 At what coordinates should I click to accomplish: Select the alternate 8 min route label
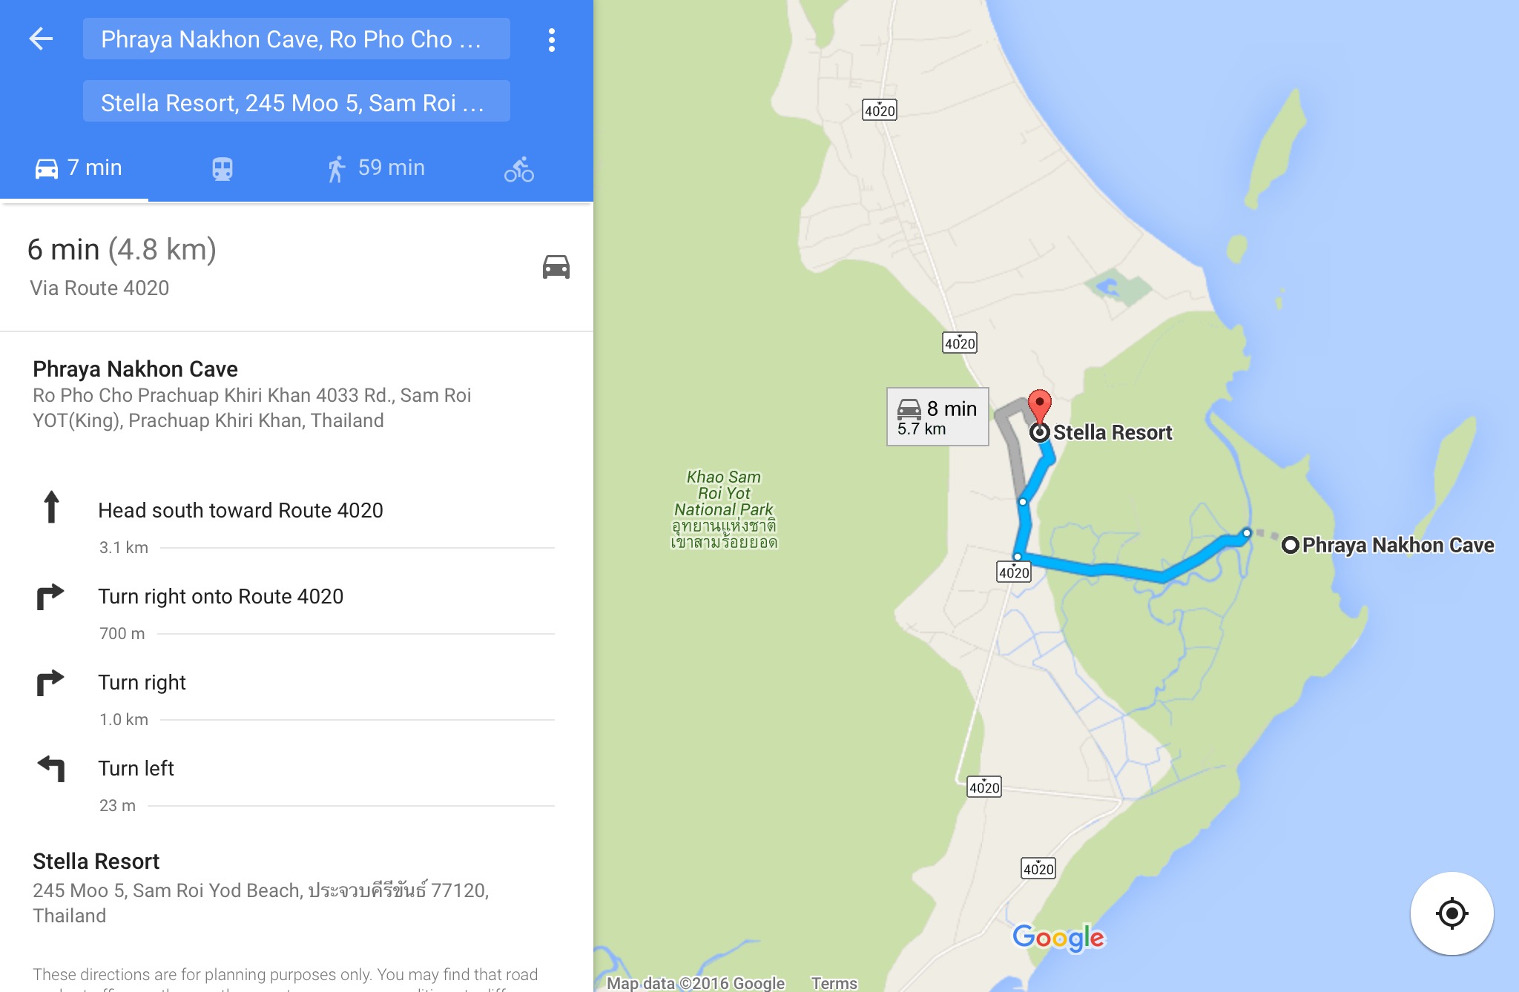pyautogui.click(x=938, y=417)
